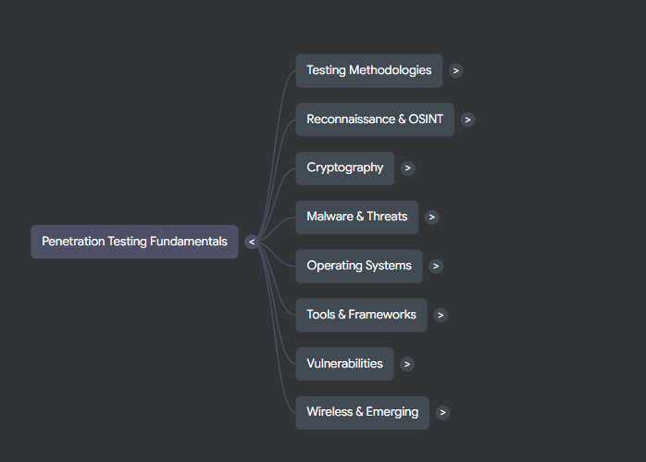The image size is (646, 462).
Task: Select the Reconnaissance & OSINT node
Action: [375, 119]
